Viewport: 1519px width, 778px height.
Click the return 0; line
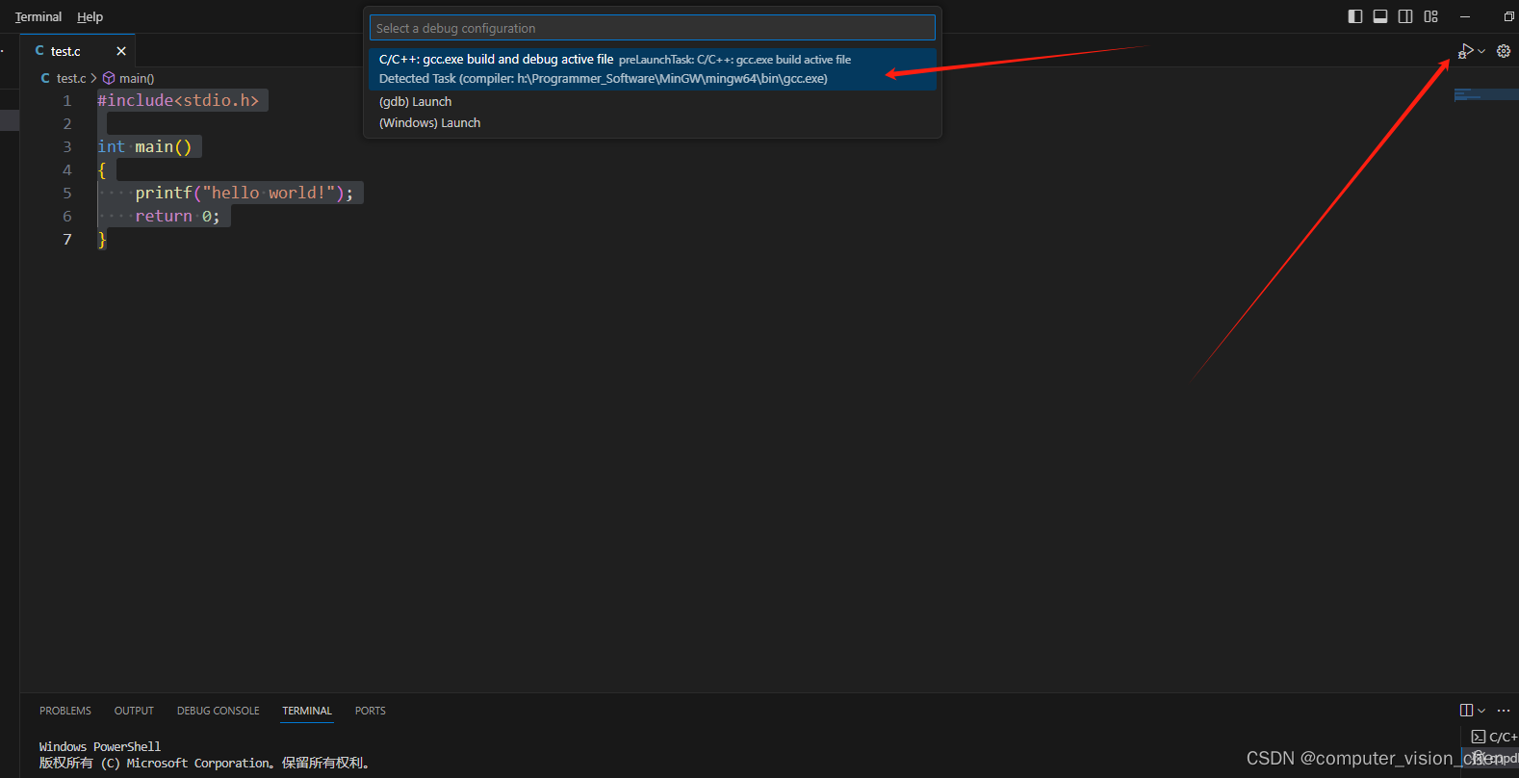coord(177,216)
